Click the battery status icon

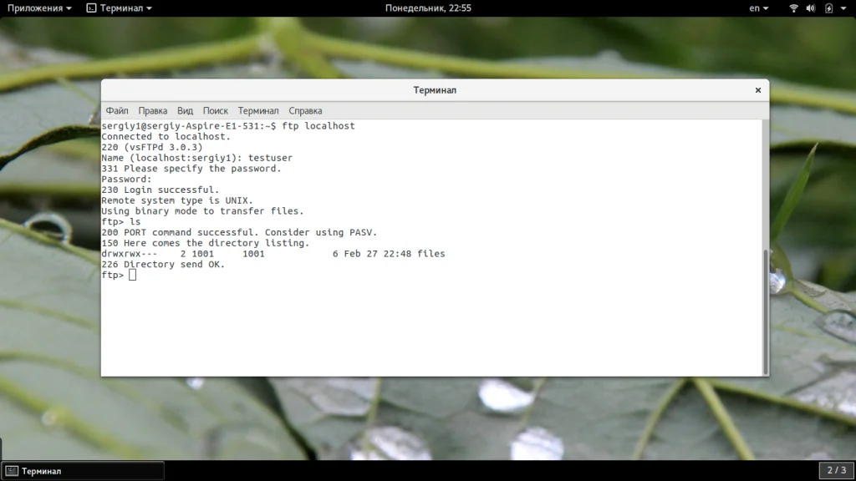click(x=828, y=8)
